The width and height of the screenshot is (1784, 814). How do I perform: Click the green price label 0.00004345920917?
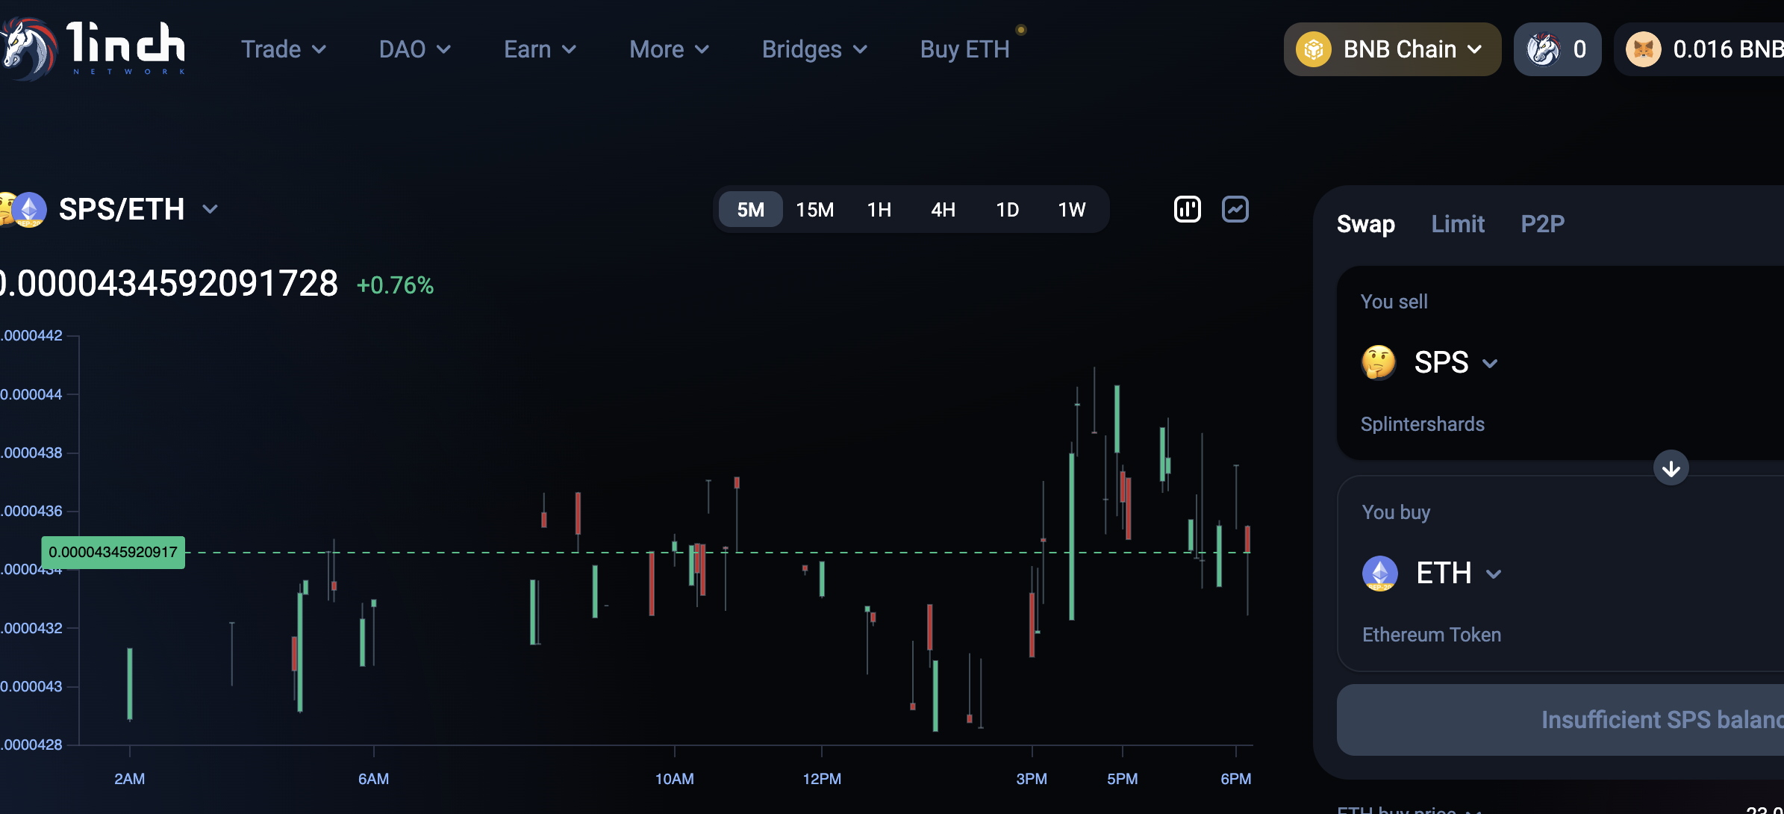click(x=113, y=552)
